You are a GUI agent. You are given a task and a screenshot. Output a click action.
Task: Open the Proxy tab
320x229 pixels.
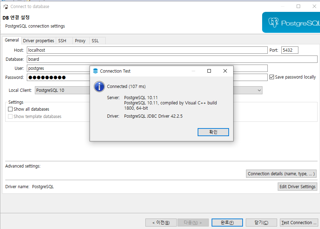coord(80,41)
